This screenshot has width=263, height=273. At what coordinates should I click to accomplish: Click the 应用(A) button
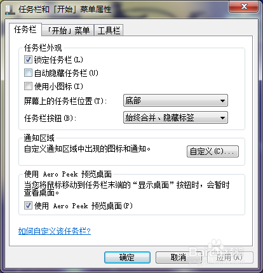pos(230,258)
